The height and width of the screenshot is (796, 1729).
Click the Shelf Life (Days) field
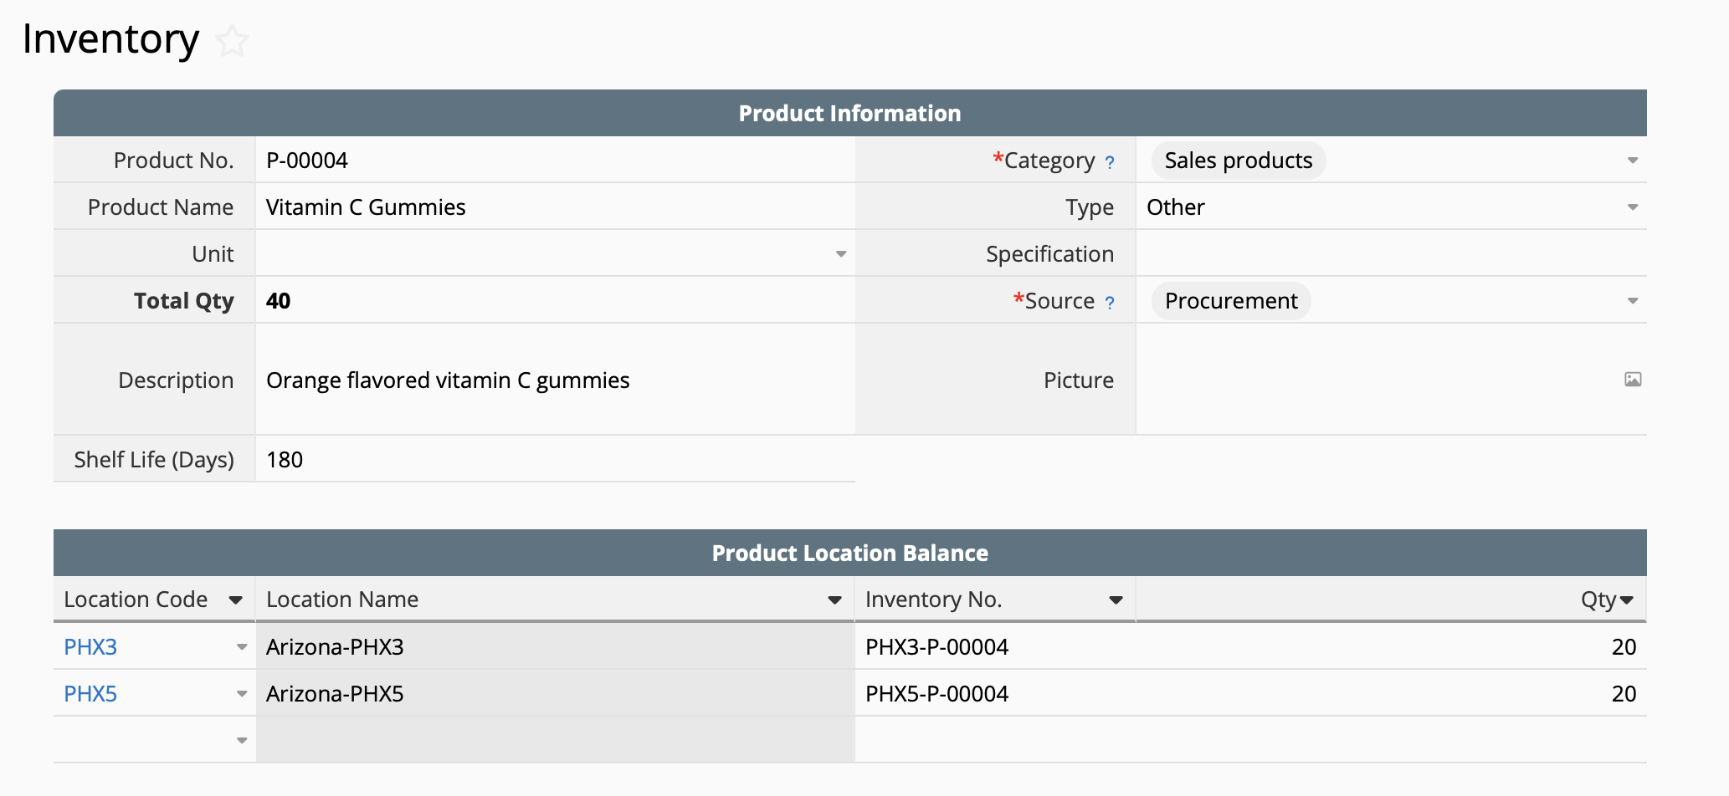click(552, 460)
